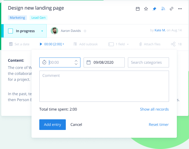Click Set a date
The width and height of the screenshot is (189, 149).
(x=22, y=44)
